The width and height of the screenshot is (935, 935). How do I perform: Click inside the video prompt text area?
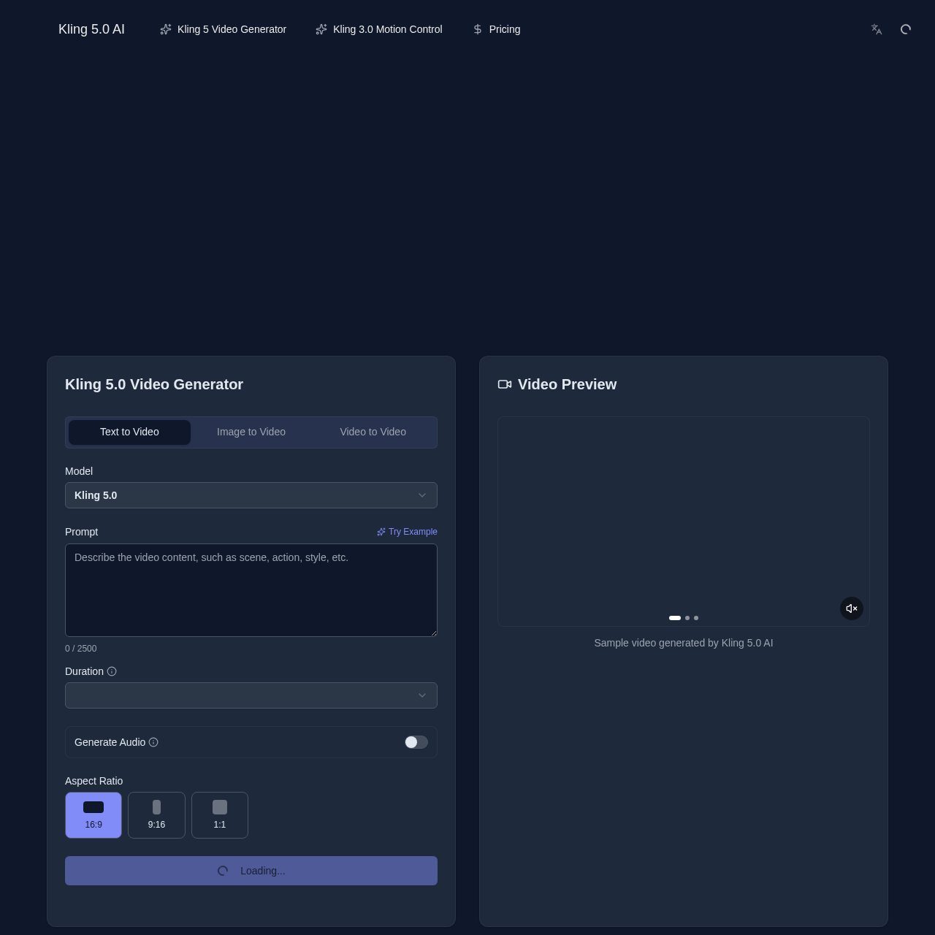(x=251, y=590)
